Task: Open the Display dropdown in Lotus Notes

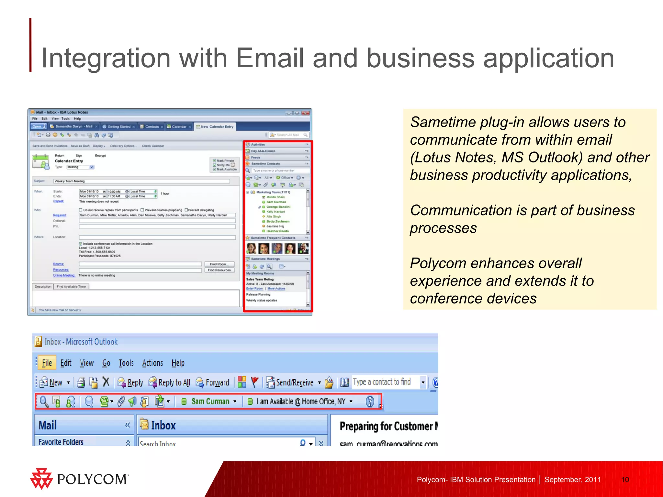Action: click(x=99, y=146)
